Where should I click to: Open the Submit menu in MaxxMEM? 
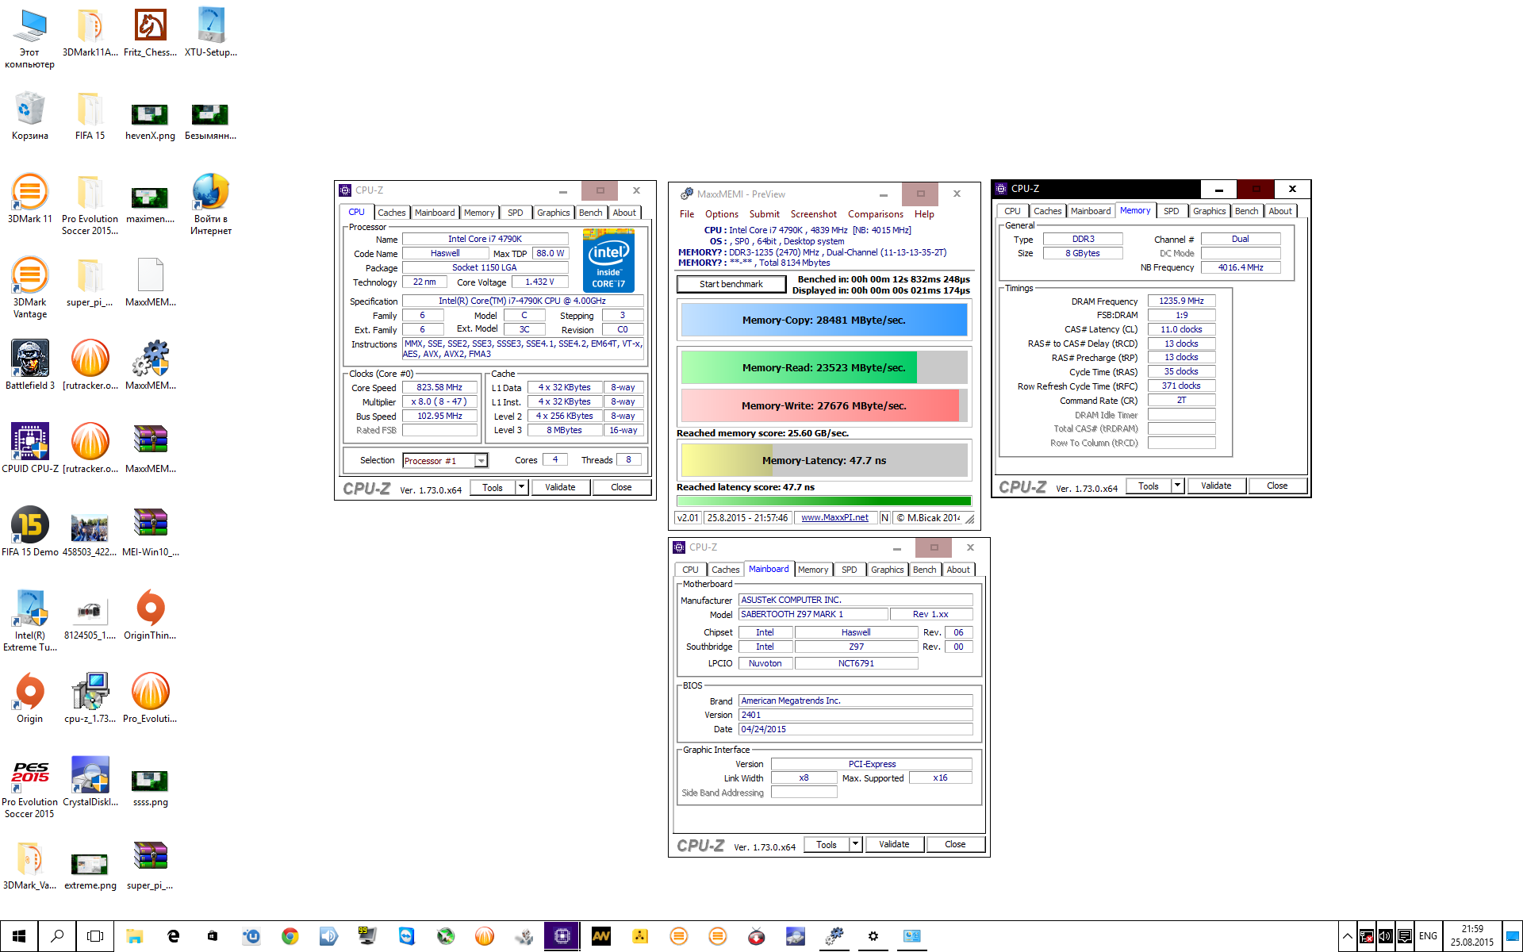click(765, 214)
